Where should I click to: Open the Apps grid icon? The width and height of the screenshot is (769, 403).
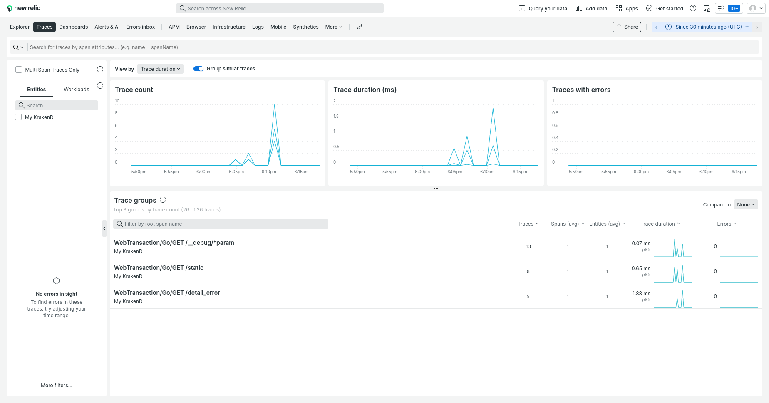click(619, 8)
